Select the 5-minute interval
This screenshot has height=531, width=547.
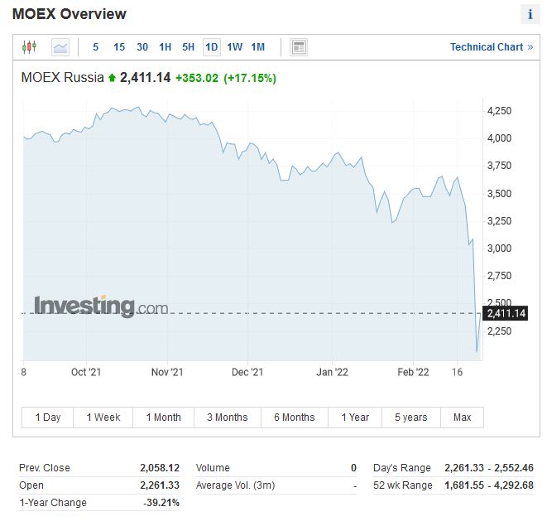pyautogui.click(x=96, y=47)
